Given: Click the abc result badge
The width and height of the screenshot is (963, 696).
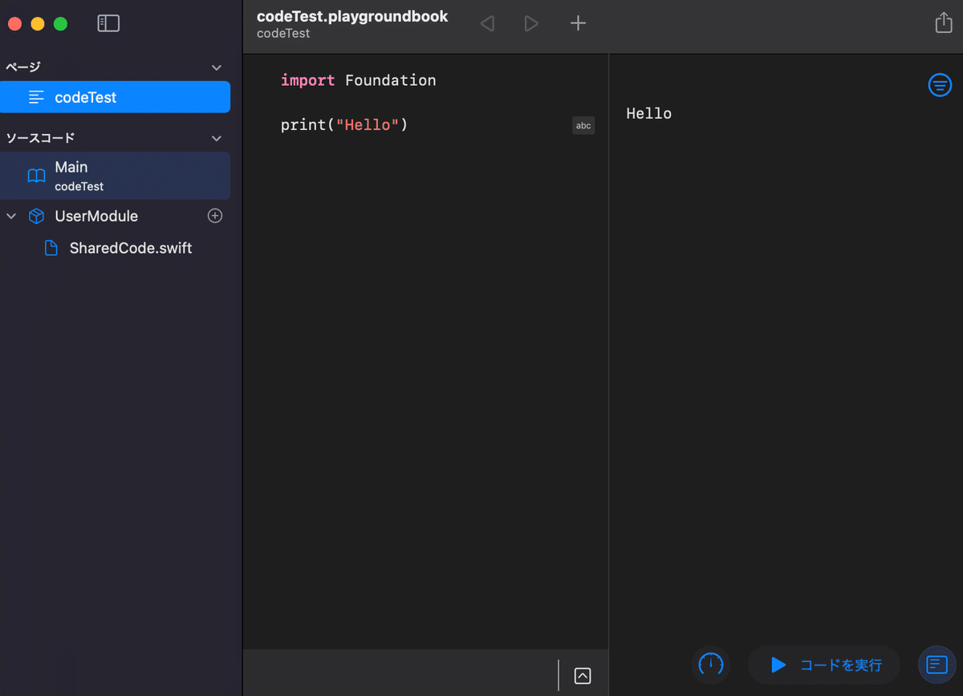Looking at the screenshot, I should (x=583, y=125).
